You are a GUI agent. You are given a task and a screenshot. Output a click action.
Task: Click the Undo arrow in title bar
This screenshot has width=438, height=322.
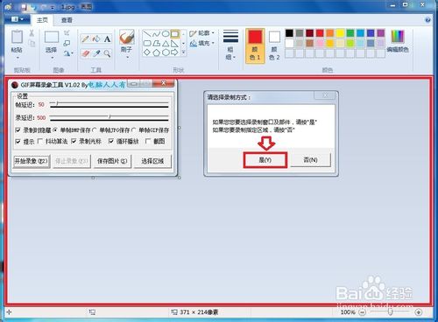pos(33,7)
